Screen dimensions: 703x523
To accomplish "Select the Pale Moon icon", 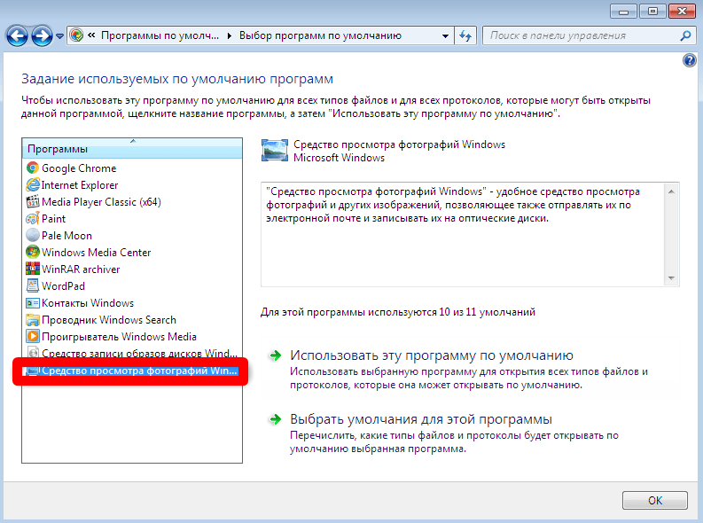I will pos(32,235).
